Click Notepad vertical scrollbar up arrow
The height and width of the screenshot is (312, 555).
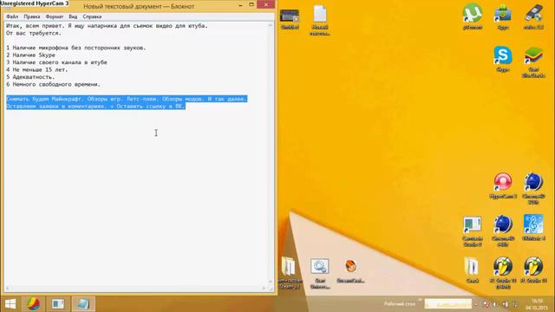(271, 25)
